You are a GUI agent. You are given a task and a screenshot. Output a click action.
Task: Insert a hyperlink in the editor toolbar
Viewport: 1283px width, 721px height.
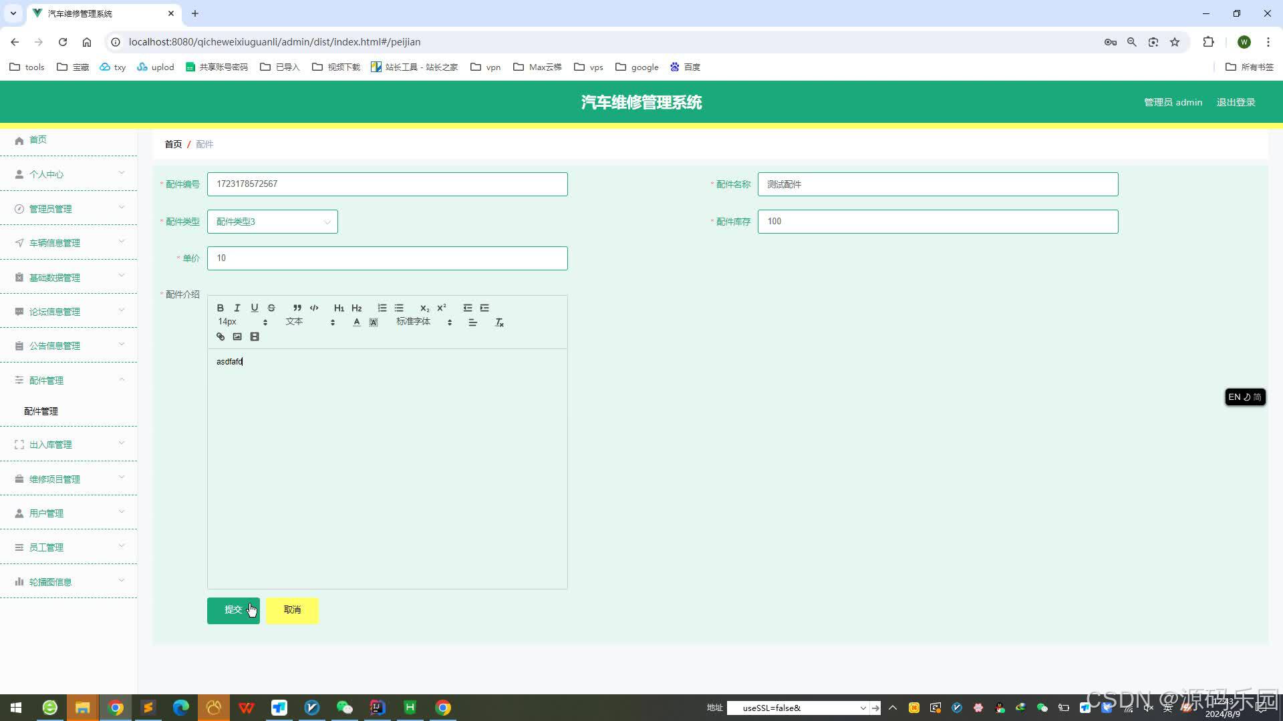pos(220,336)
